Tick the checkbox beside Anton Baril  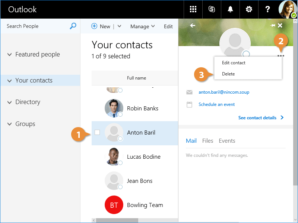click(97, 132)
